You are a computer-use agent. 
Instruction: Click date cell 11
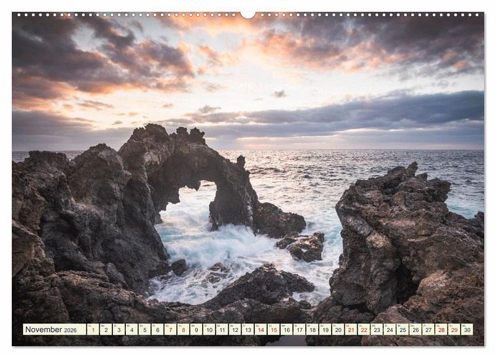tap(222, 329)
